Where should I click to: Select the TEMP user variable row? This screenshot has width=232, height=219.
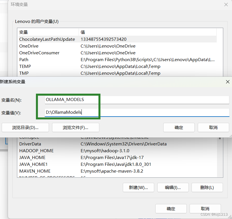[118, 66]
